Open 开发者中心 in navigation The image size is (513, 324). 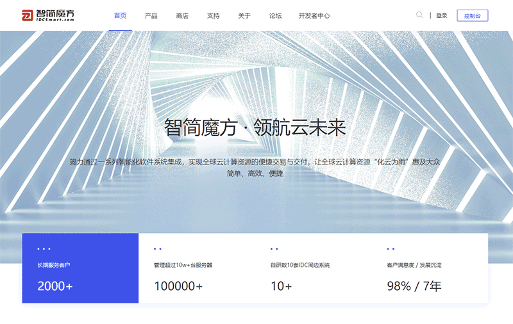[314, 15]
